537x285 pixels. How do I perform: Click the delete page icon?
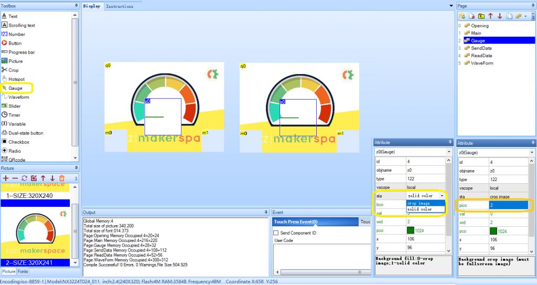pos(471,16)
